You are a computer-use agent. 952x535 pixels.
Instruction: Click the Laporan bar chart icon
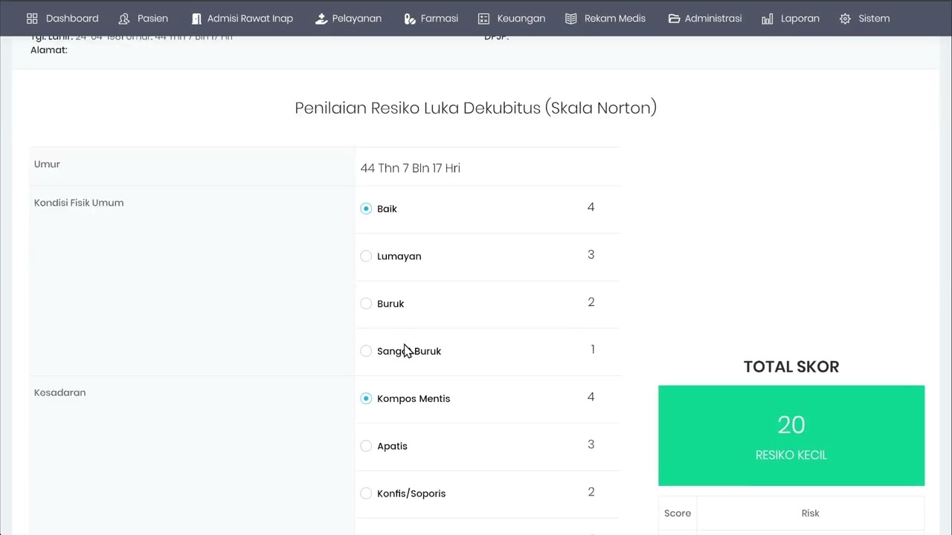pos(768,19)
